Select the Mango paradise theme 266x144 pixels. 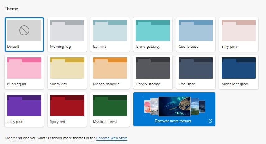coord(110,72)
